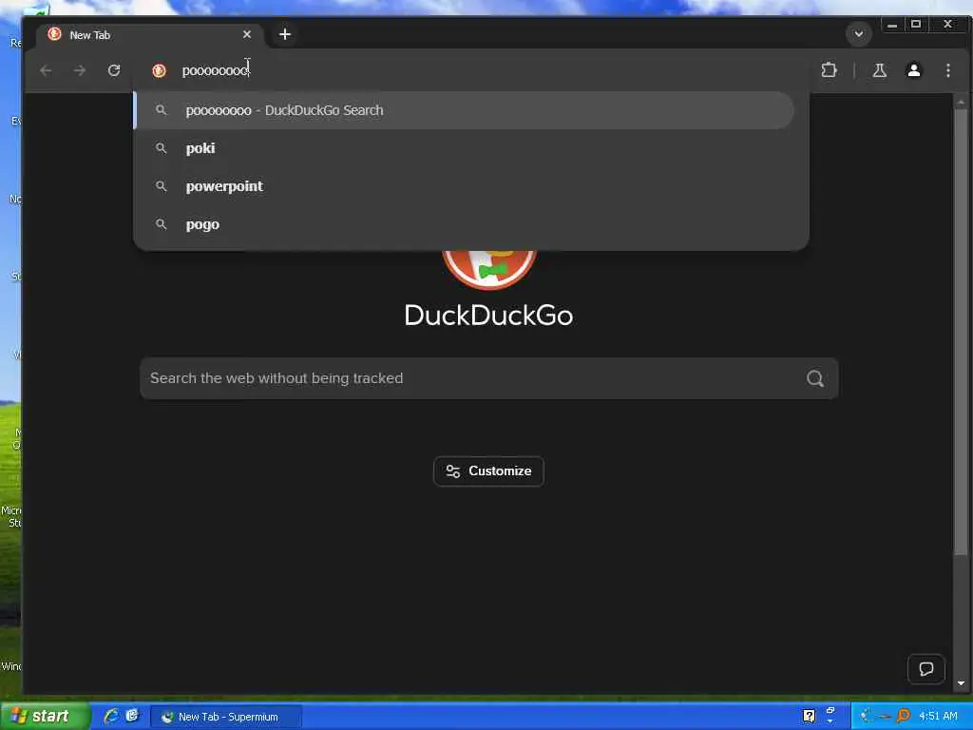Open a new tab with plus button
The height and width of the screenshot is (730, 973).
(x=285, y=34)
